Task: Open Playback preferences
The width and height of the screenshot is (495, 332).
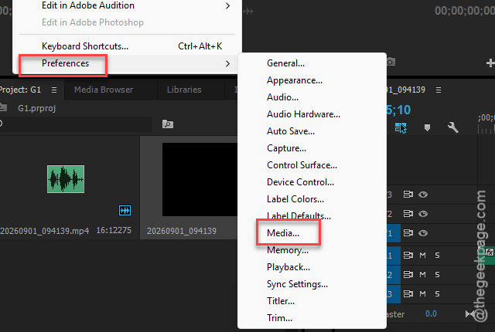Action: [288, 267]
